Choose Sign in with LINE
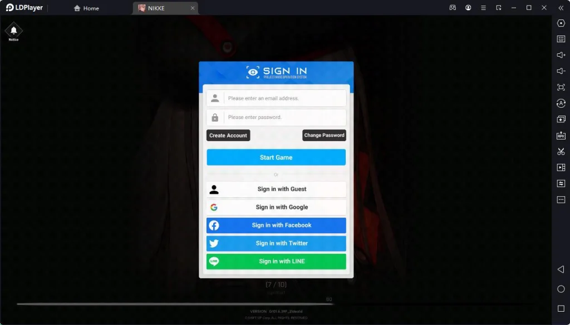Viewport: 570px width, 325px height. click(x=276, y=262)
